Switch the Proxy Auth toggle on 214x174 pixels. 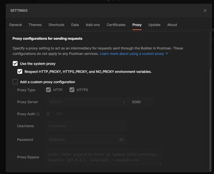pos(51,114)
